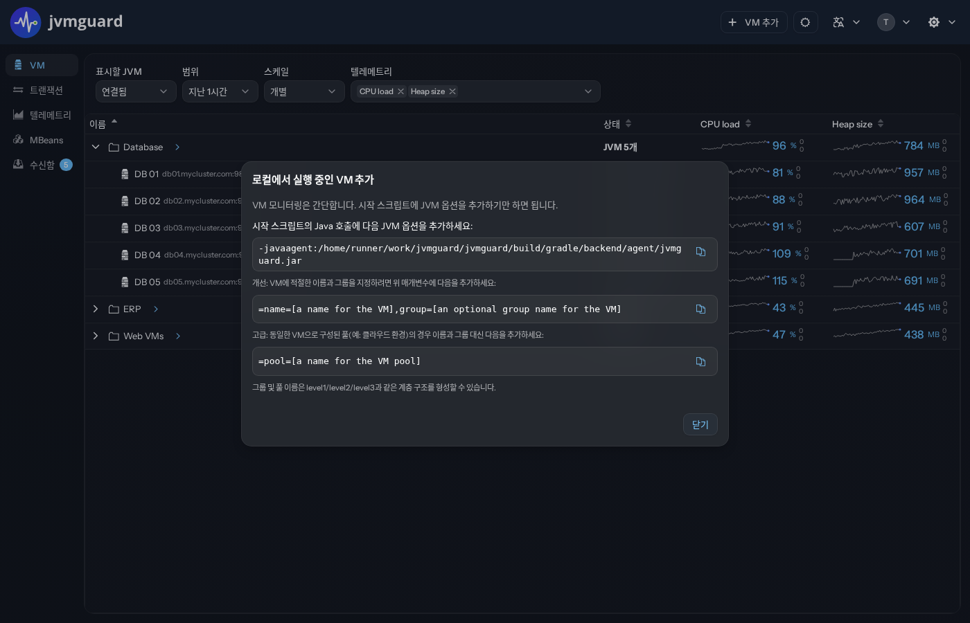This screenshot has height=623, width=970.
Task: Click the Database folder icon
Action: [x=114, y=147]
